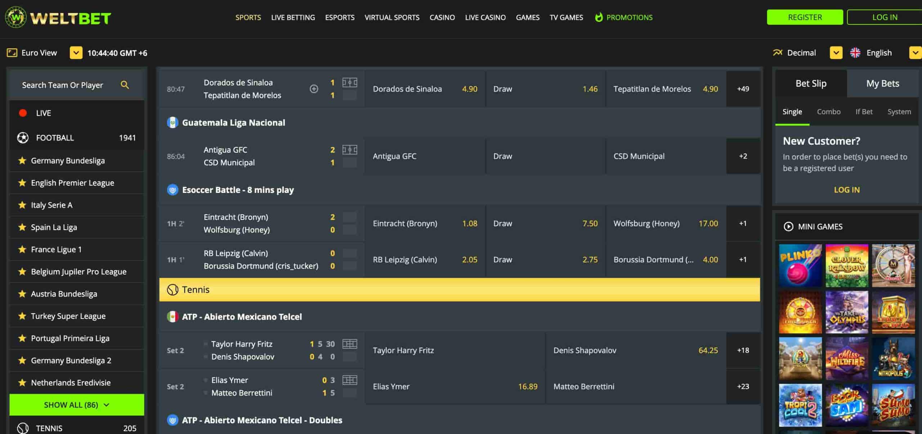Image resolution: width=922 pixels, height=434 pixels.
Task: Open court tracker icon for Elias Ymer match
Action: (349, 380)
